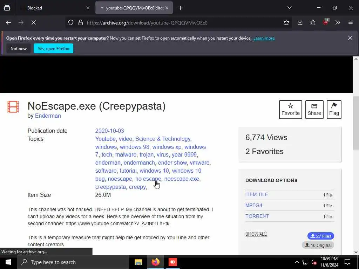This screenshot has width=359, height=269.
Task: View site info via padlock icon
Action: pyautogui.click(x=81, y=22)
